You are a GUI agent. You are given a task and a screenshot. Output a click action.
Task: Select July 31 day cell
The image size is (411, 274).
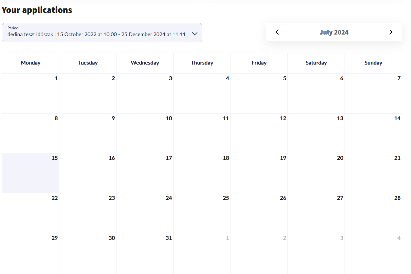(x=145, y=253)
